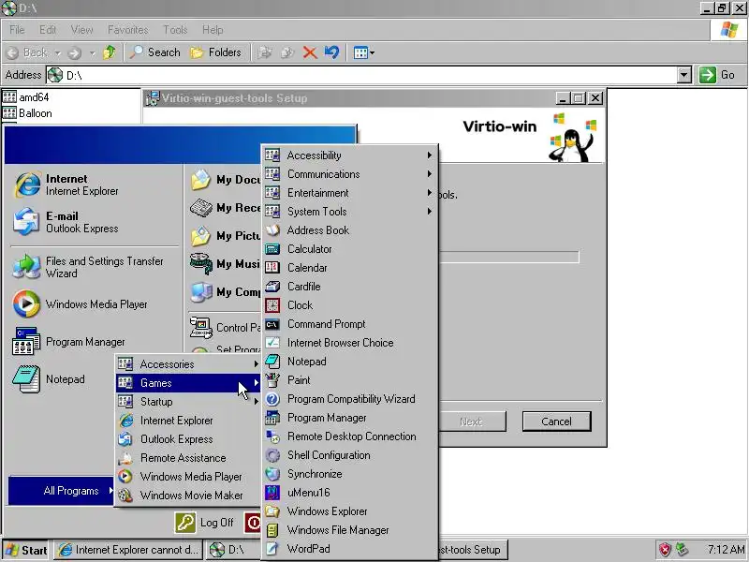This screenshot has height=562, width=749.
Task: Open the Accessories submenu entry
Action: pyautogui.click(x=188, y=364)
